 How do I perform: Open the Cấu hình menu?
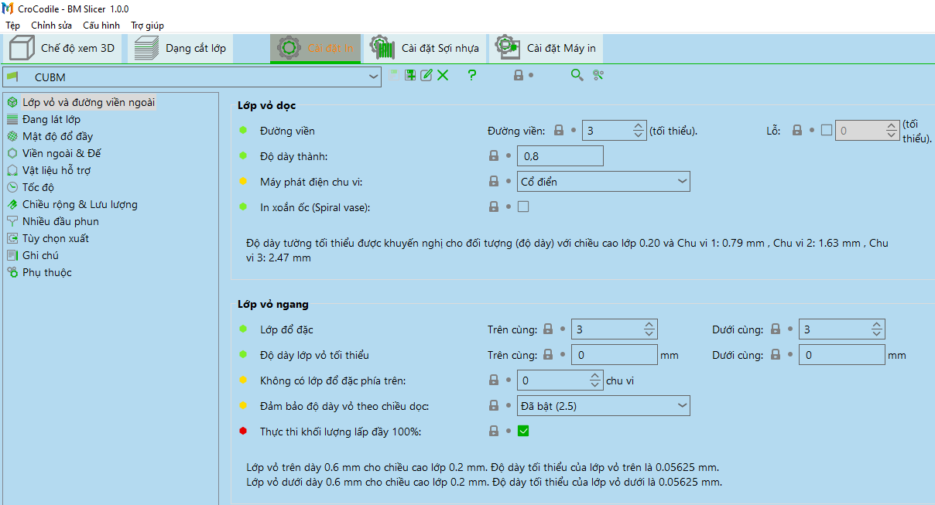(101, 26)
